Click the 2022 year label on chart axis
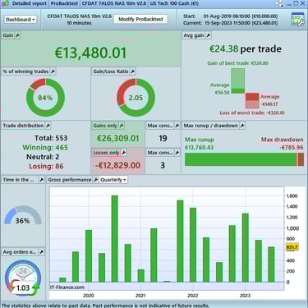The width and height of the screenshot is (308, 308). tap(193, 296)
